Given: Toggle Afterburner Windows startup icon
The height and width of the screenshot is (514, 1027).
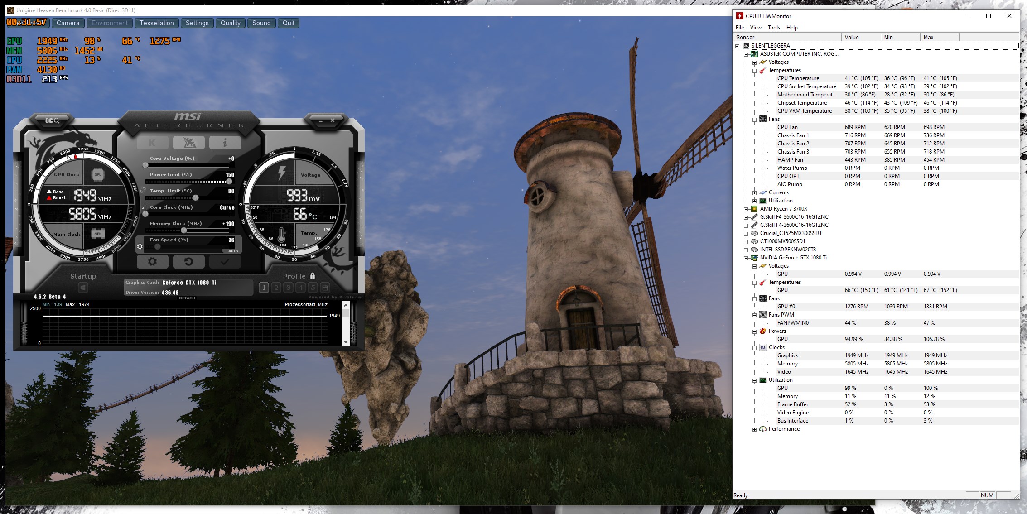Looking at the screenshot, I should [x=83, y=288].
